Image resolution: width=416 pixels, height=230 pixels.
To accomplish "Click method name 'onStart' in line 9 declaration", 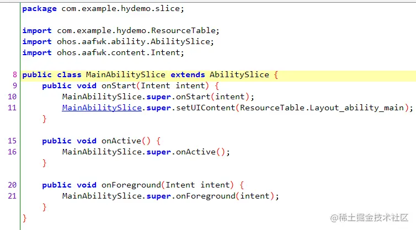I will point(119,85).
